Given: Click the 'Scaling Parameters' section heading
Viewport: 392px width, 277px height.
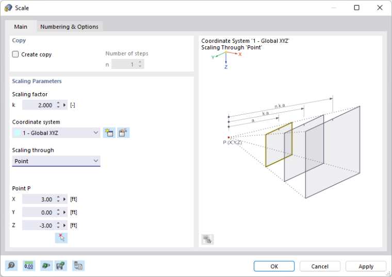Looking at the screenshot, I should click(37, 81).
